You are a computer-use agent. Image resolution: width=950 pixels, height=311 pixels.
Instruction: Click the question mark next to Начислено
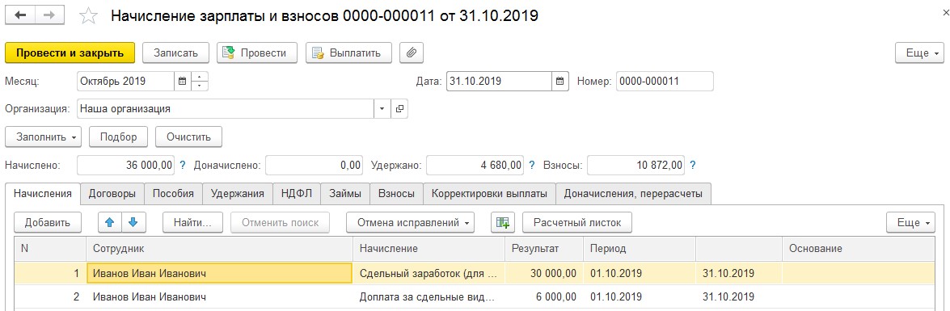[183, 165]
